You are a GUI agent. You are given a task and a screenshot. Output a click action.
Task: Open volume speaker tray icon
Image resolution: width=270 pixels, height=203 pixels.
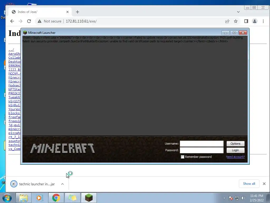[243, 198]
